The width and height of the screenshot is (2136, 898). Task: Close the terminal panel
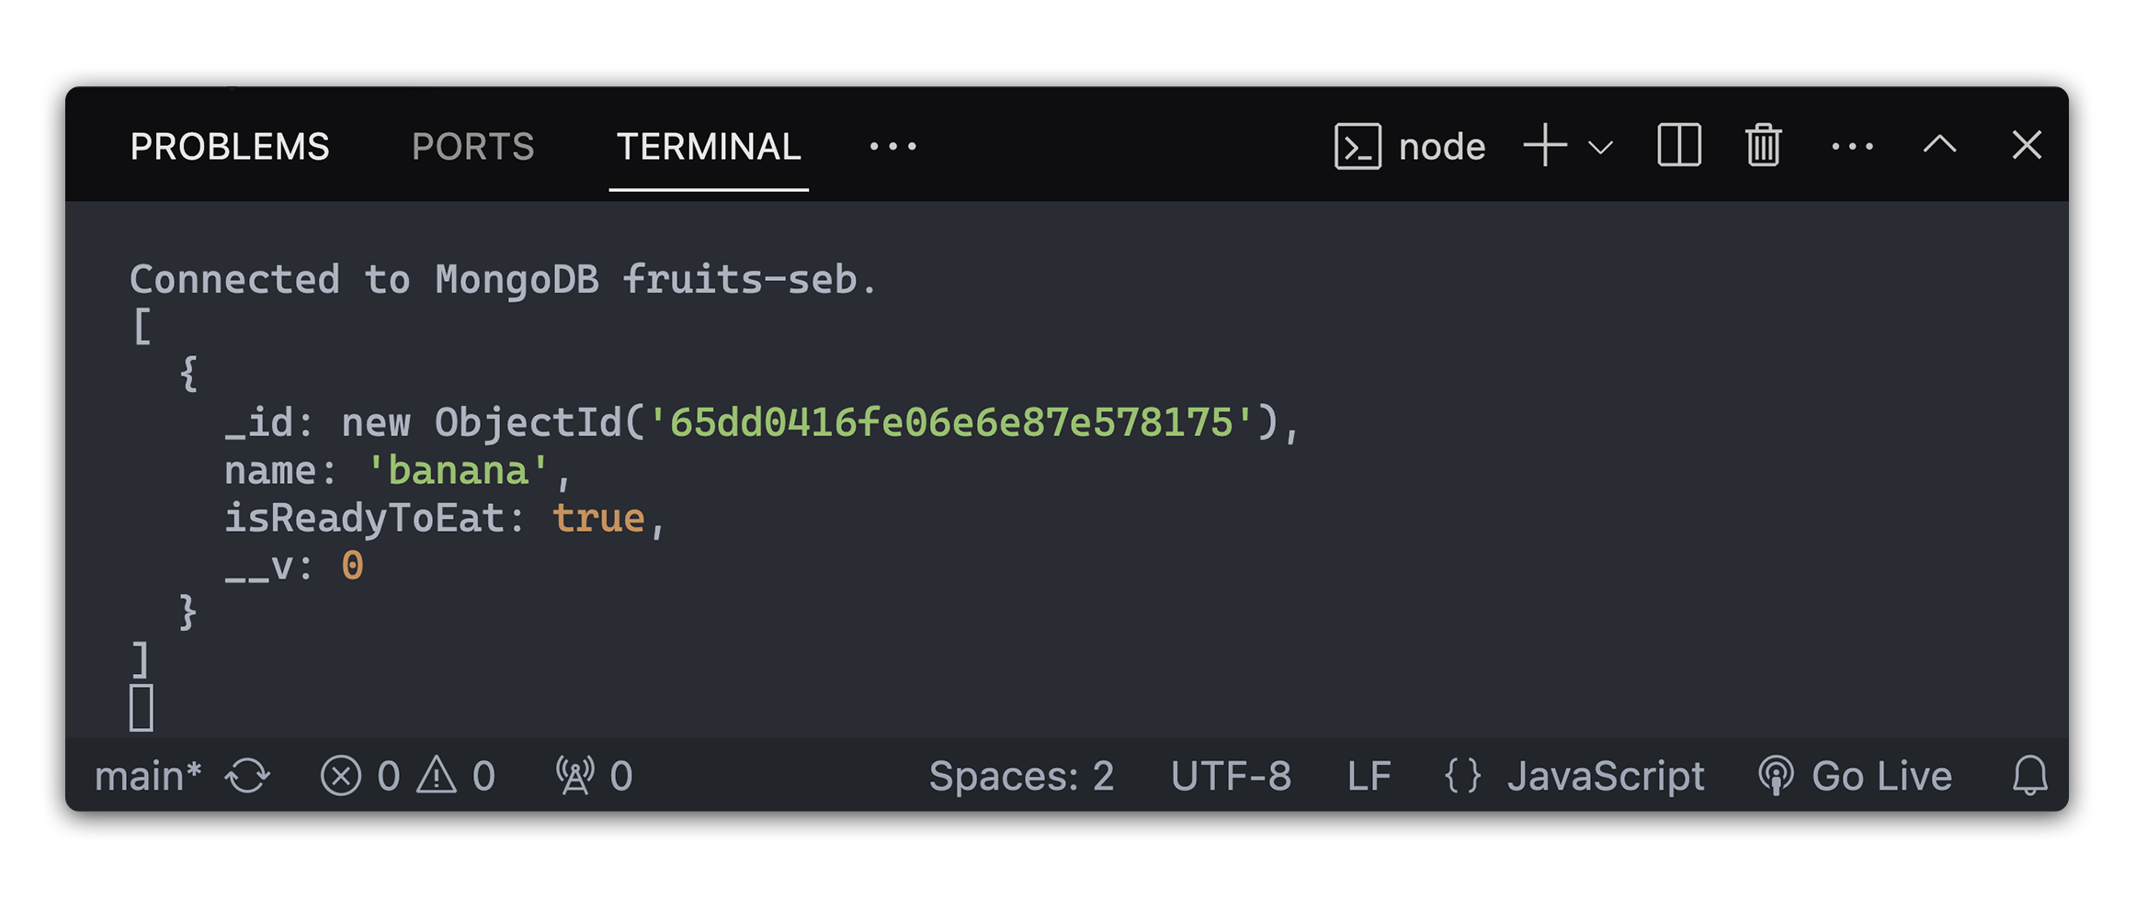(2026, 145)
